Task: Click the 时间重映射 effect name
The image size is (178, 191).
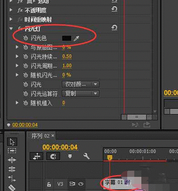Action: coord(38,19)
